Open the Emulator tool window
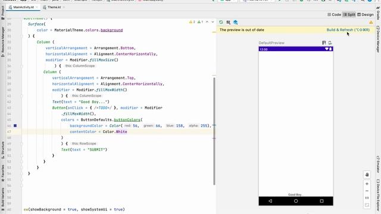This screenshot has width=381, height=214. [x=378, y=164]
